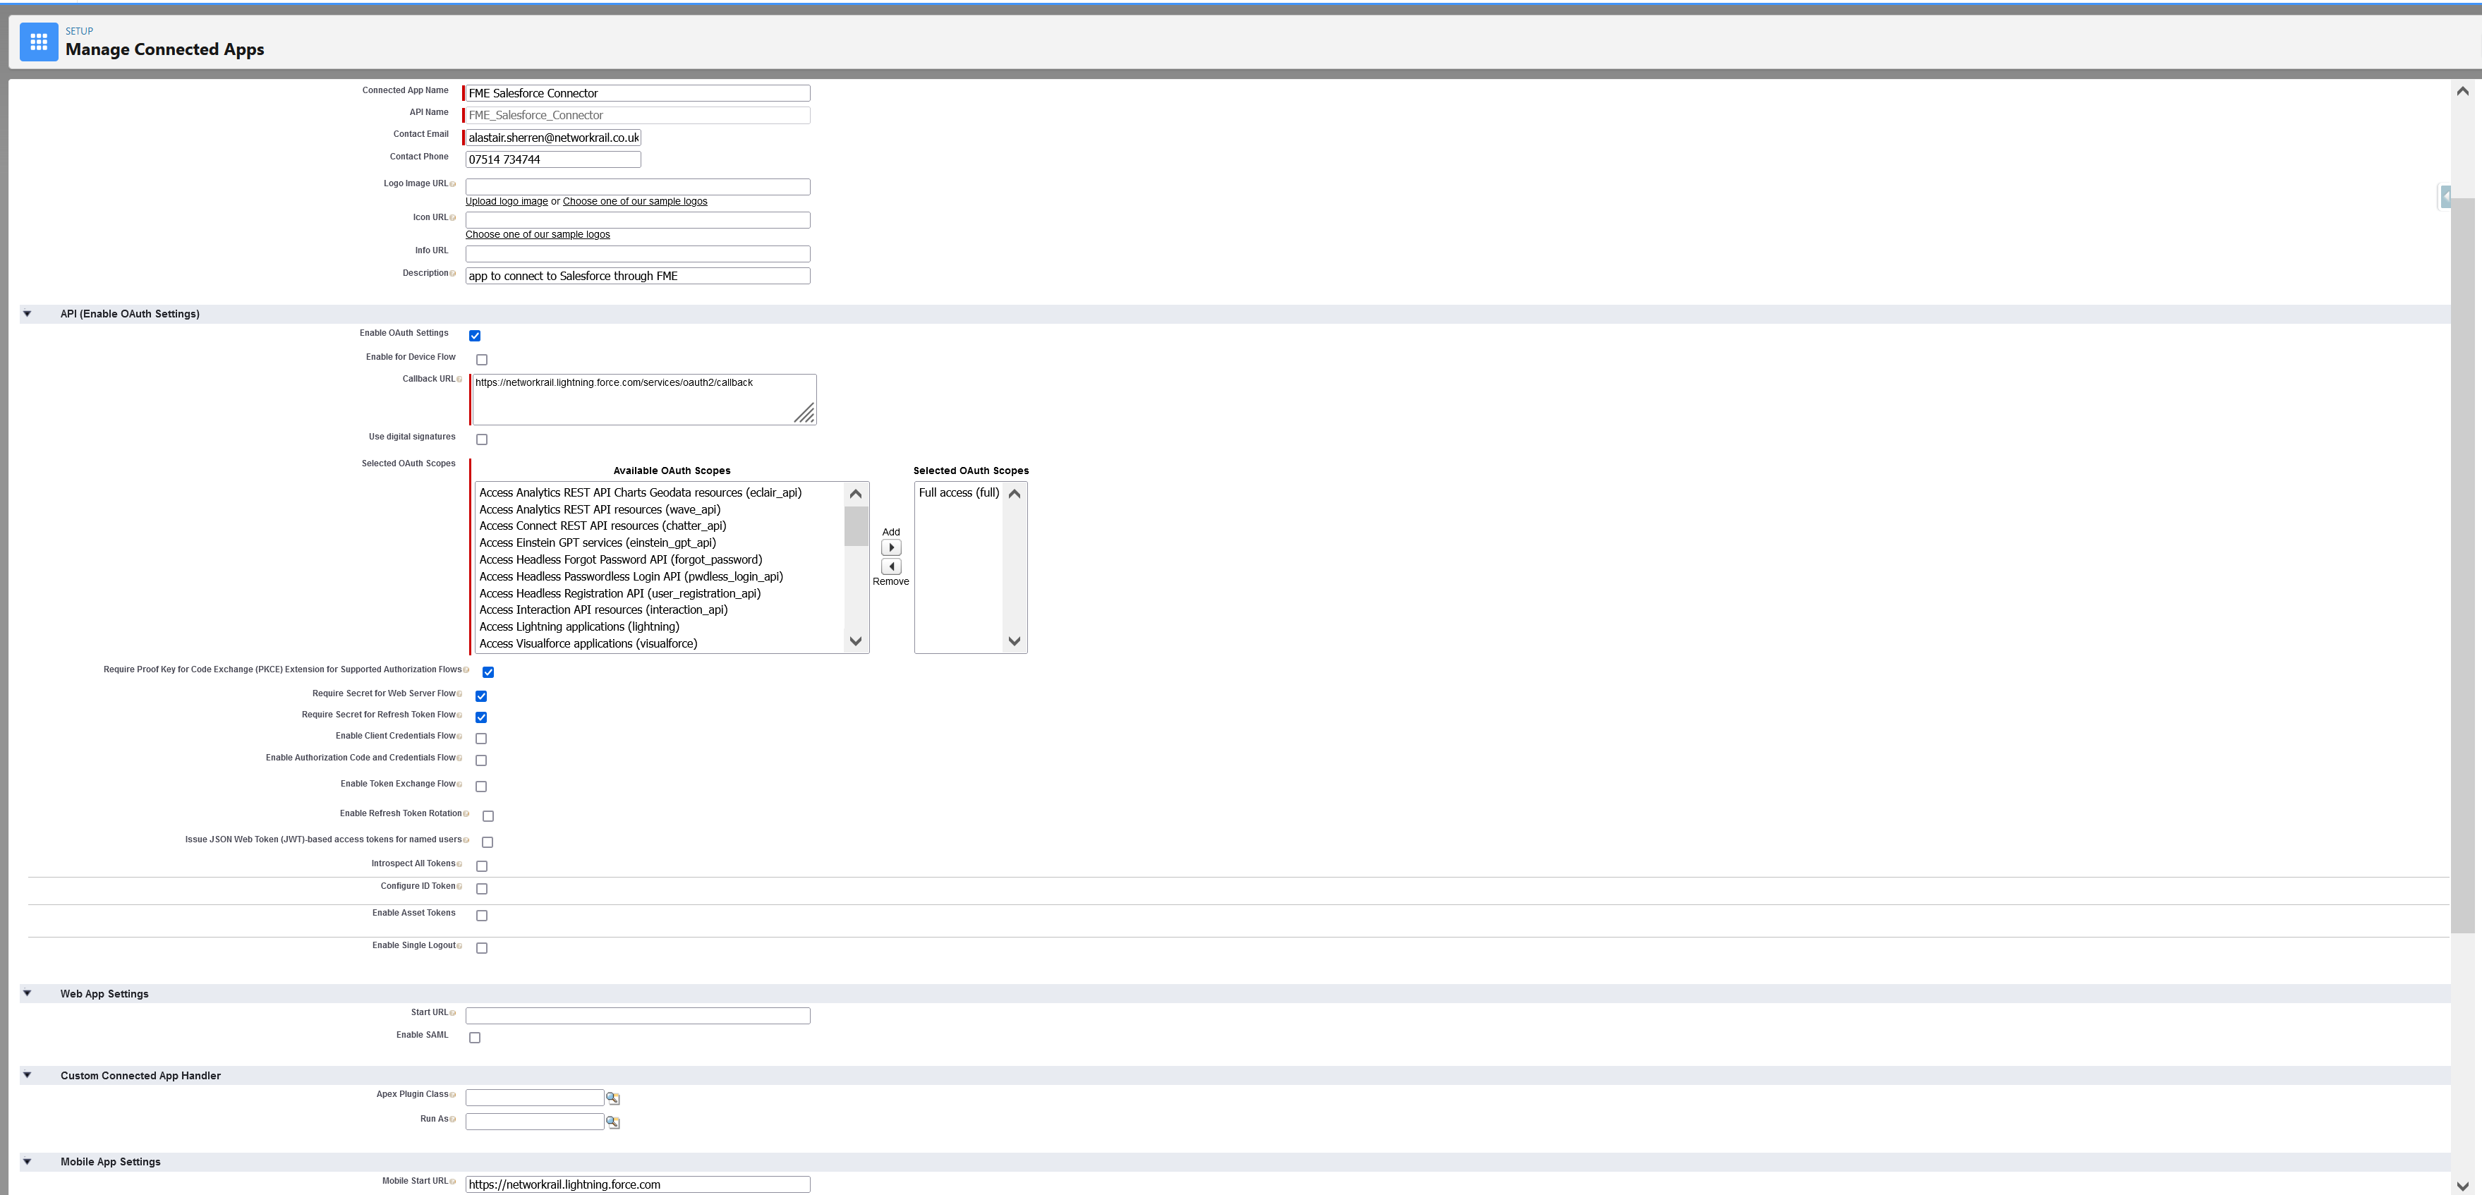Click Icon URL input field
This screenshot has height=1195, width=2482.
coord(638,219)
